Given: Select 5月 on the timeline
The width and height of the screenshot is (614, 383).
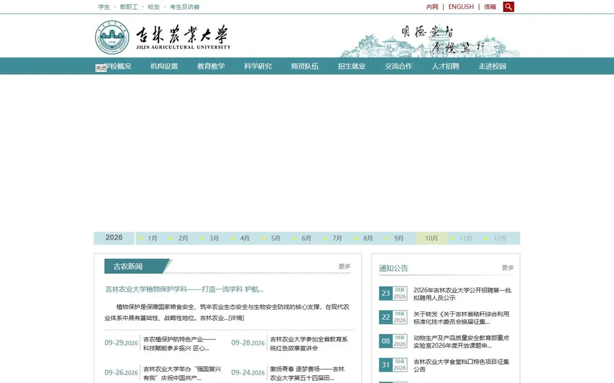Looking at the screenshot, I should [x=276, y=238].
